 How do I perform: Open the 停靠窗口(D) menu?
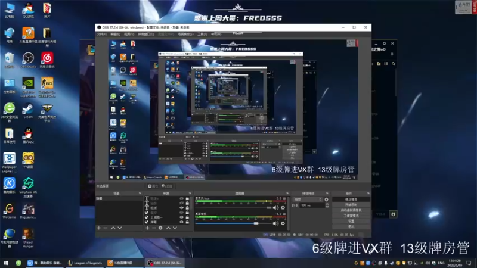[x=146, y=34]
